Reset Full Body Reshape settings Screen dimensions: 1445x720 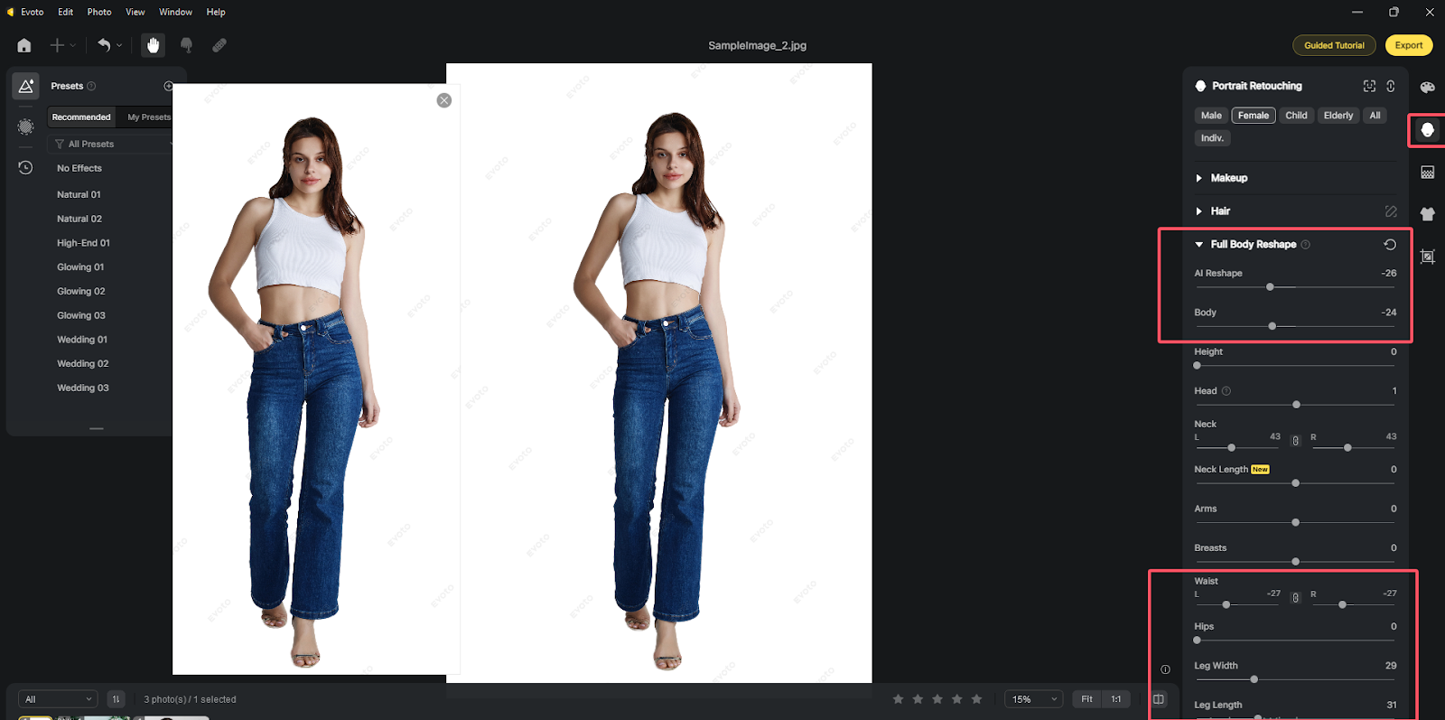(x=1390, y=245)
